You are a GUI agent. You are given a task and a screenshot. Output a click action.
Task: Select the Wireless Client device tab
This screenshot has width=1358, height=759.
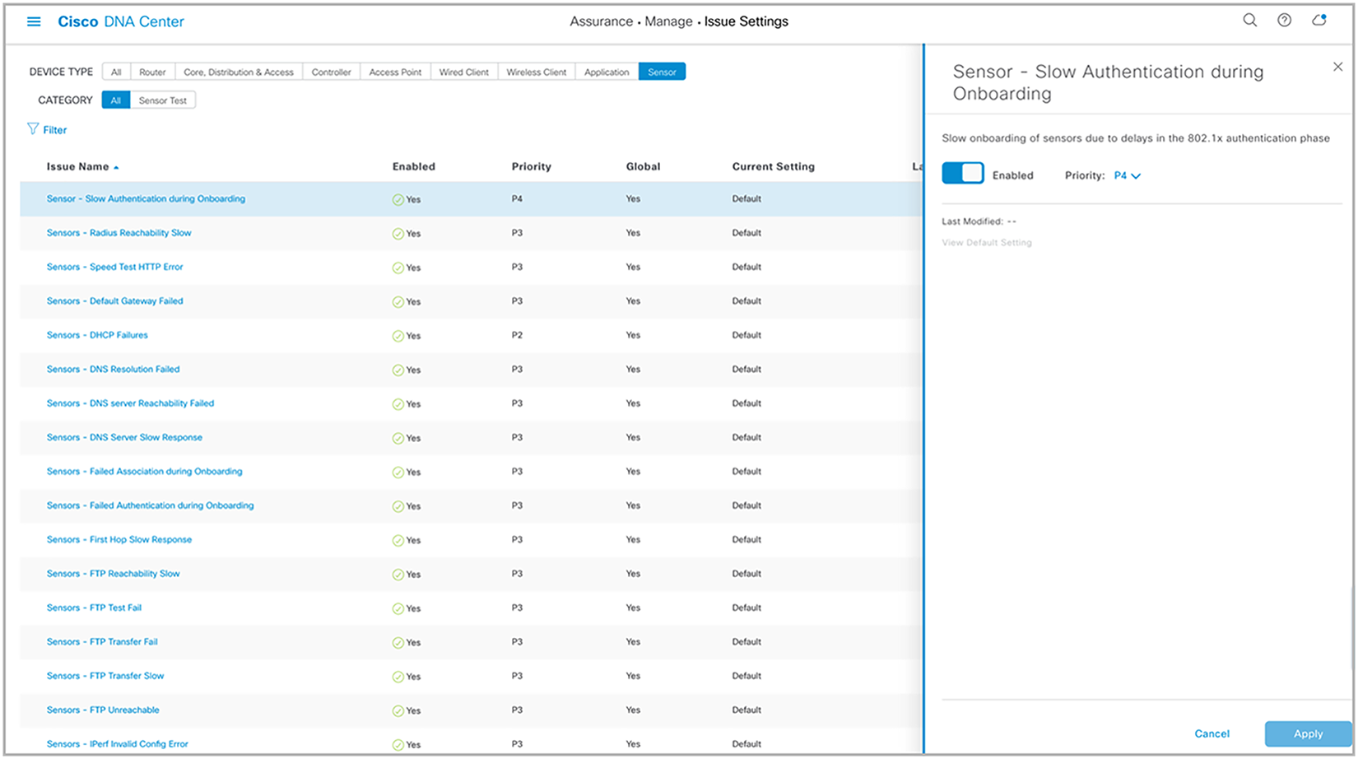pyautogui.click(x=537, y=72)
